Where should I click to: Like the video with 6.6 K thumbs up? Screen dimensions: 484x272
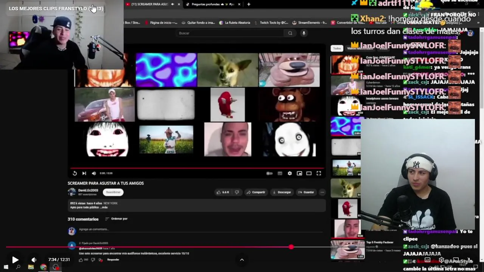(222, 192)
